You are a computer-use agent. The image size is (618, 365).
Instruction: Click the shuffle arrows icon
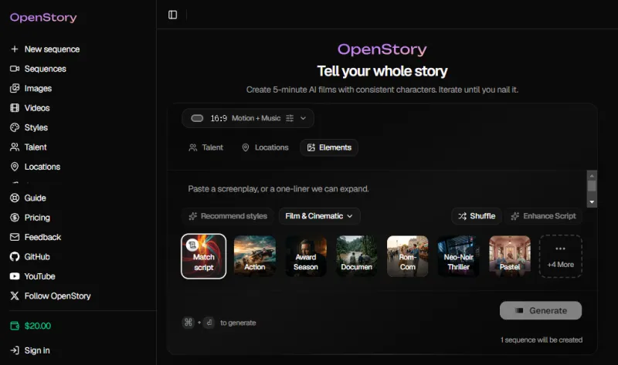(462, 216)
